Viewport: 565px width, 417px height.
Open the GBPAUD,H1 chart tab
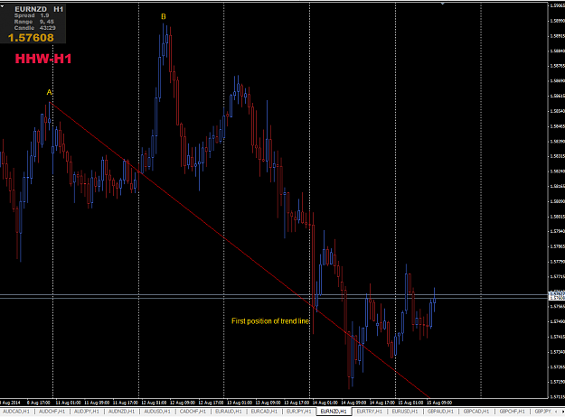click(440, 412)
